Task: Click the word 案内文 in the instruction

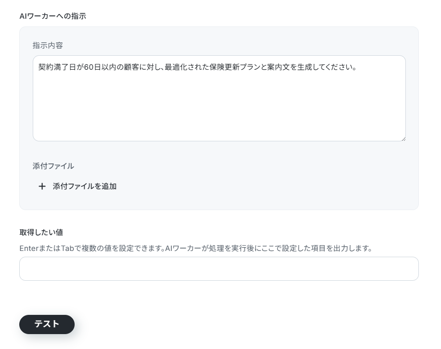Action: [278, 67]
